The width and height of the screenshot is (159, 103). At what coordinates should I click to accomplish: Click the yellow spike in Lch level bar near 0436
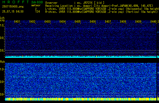96,57
